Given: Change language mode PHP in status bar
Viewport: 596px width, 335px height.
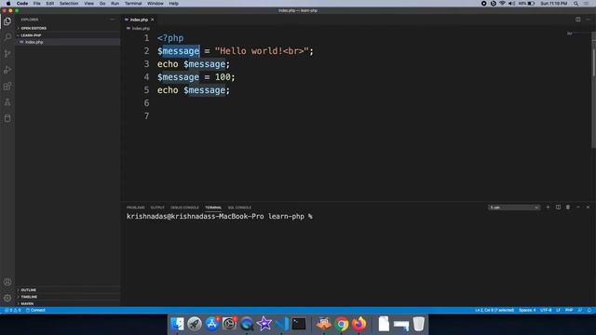Looking at the screenshot, I should pos(569,310).
